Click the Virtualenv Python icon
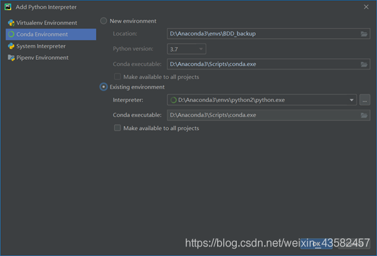Viewport: 377px width, 256px height. pos(12,23)
